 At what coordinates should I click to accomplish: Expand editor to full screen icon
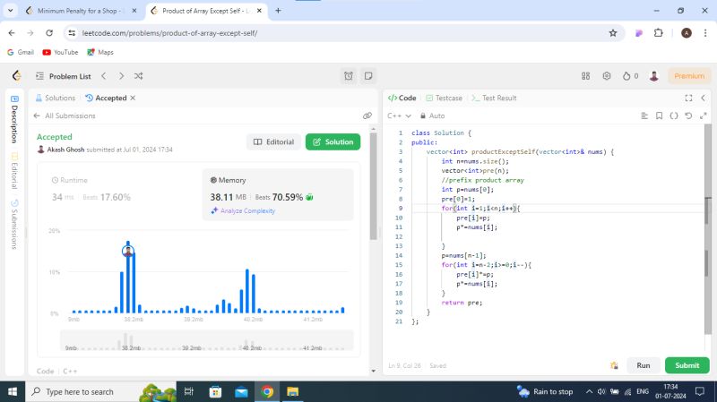pos(704,115)
